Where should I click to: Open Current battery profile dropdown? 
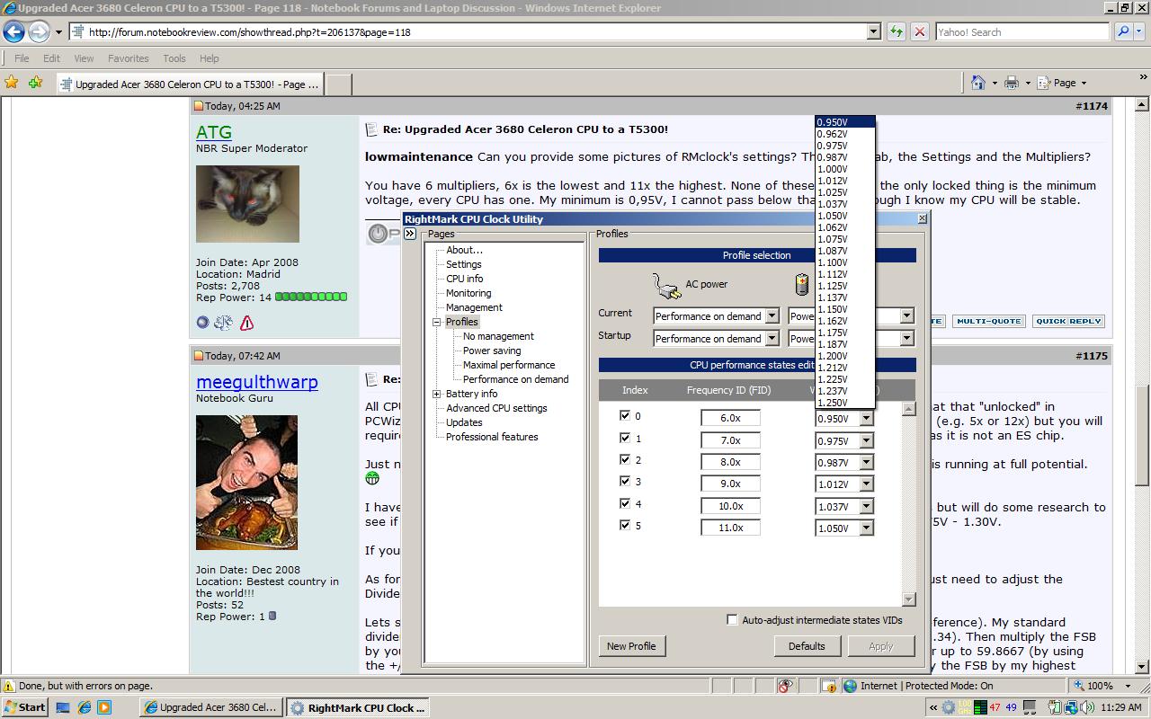[x=906, y=316]
